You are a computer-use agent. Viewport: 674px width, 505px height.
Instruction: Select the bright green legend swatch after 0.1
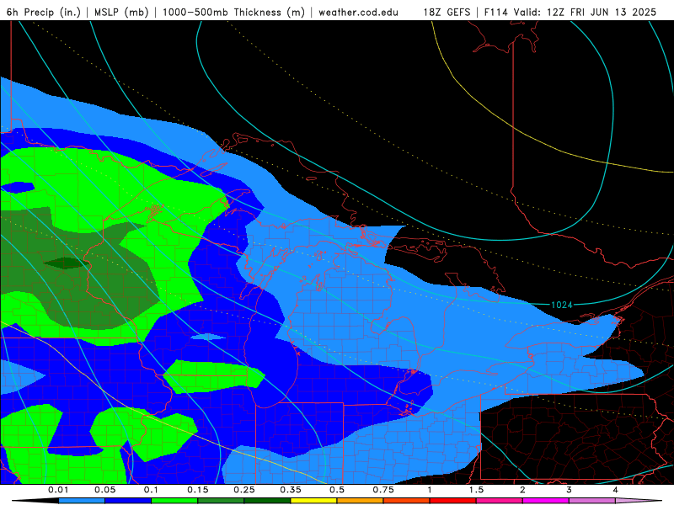174,501
